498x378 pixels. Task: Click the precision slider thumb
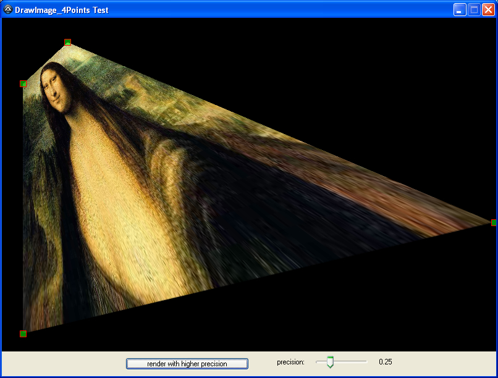click(330, 363)
